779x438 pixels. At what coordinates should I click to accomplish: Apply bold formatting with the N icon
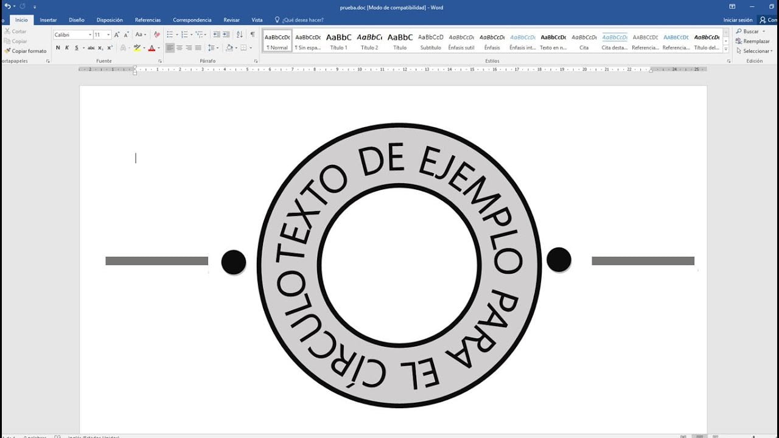pos(58,47)
